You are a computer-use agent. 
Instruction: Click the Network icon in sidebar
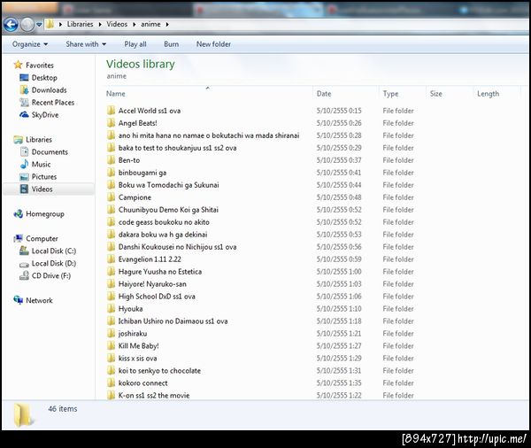pyautogui.click(x=19, y=300)
